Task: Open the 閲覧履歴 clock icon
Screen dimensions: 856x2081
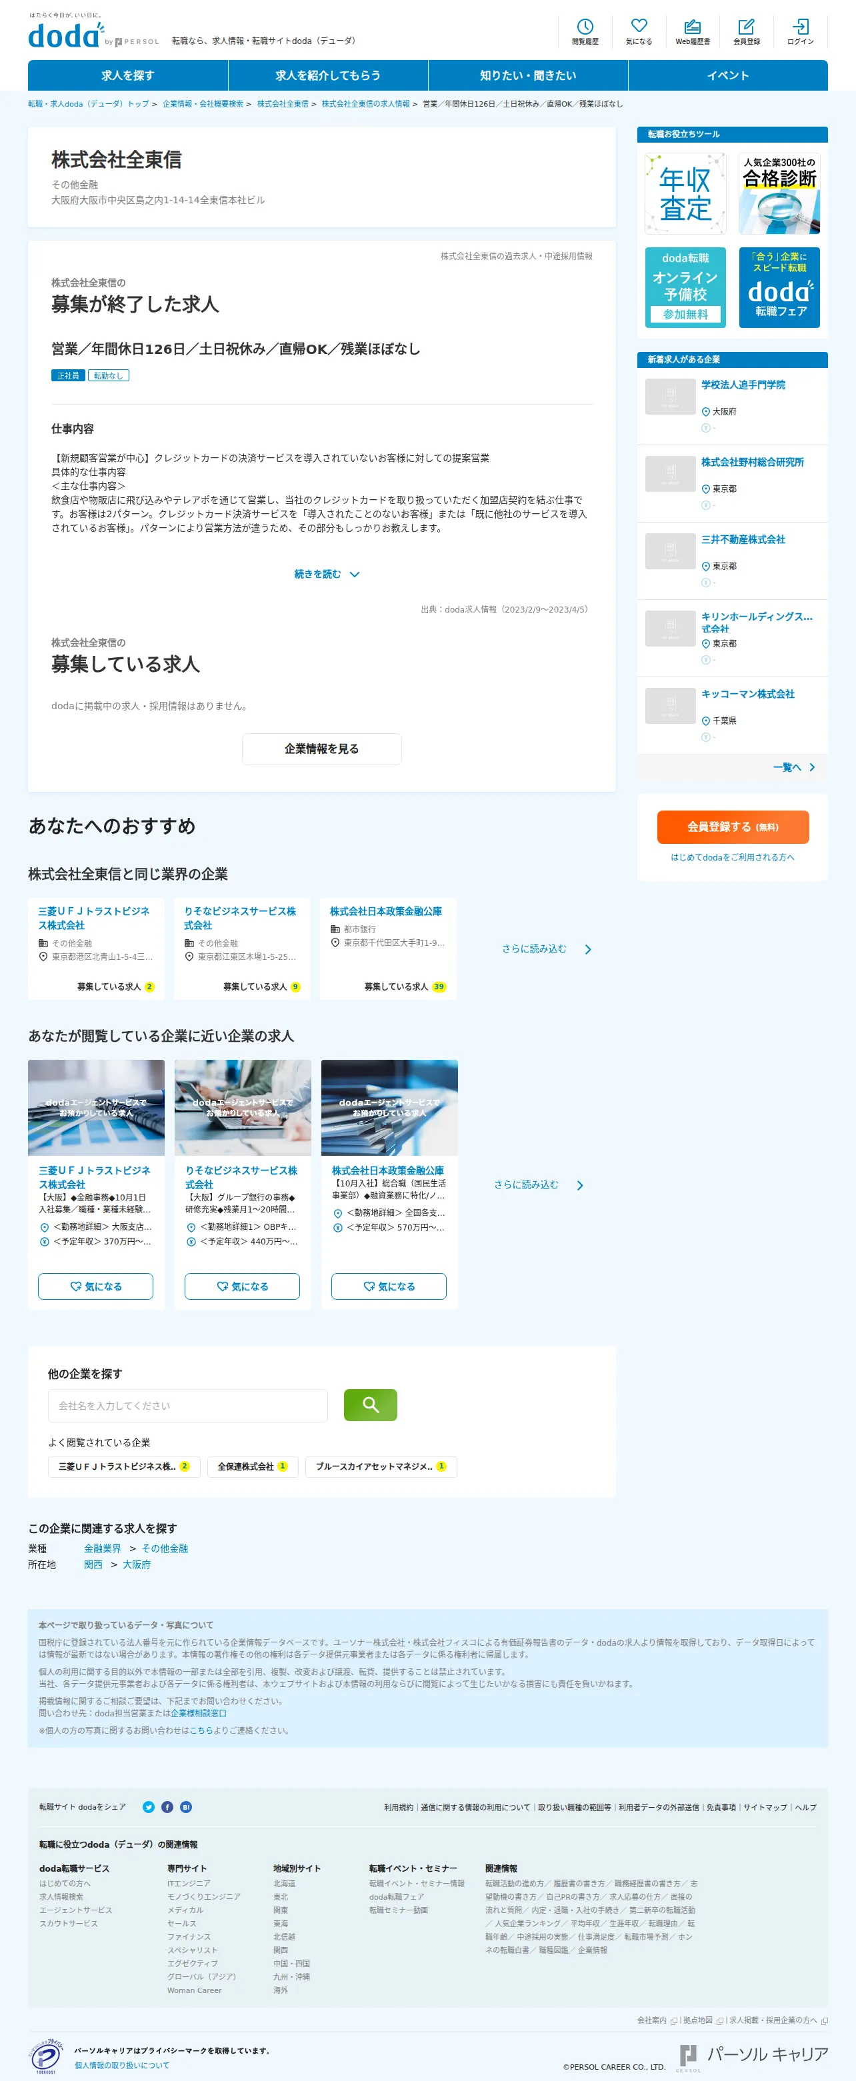Action: click(x=585, y=31)
